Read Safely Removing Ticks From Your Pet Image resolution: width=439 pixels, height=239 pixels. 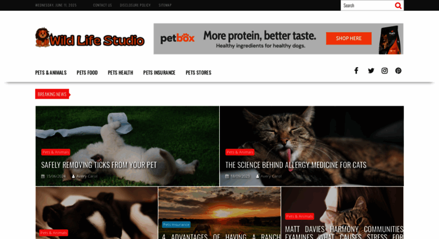click(99, 165)
